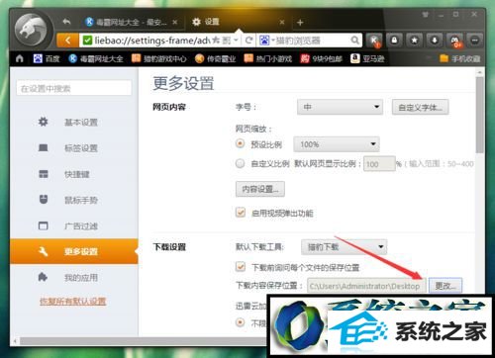Open the favorites star toolbar icon

[415, 41]
